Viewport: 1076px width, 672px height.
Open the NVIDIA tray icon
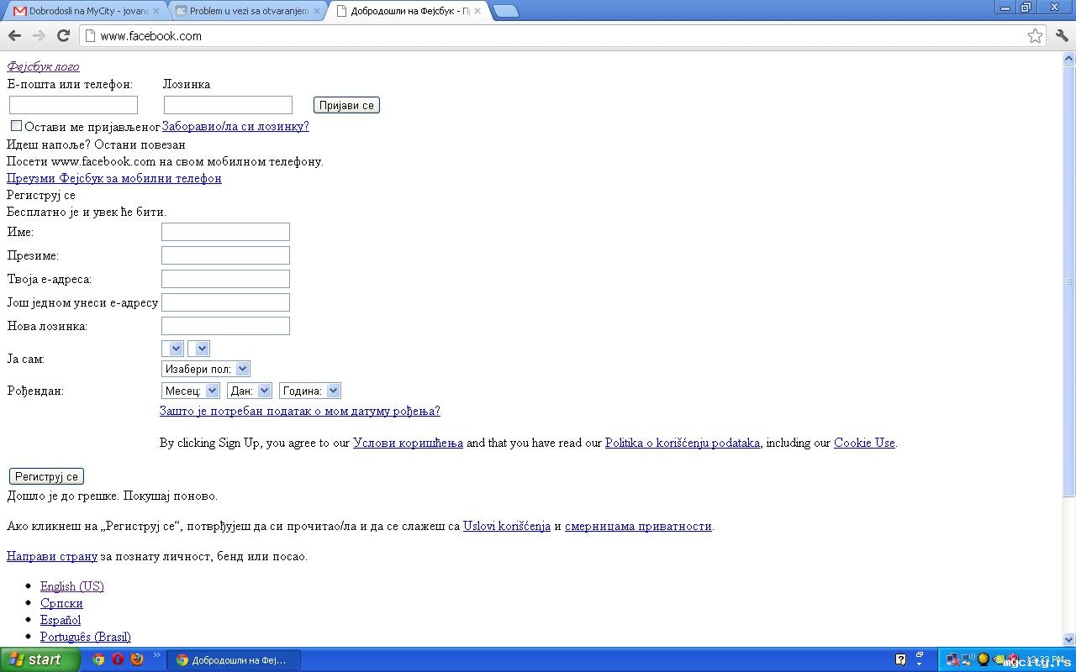point(998,659)
